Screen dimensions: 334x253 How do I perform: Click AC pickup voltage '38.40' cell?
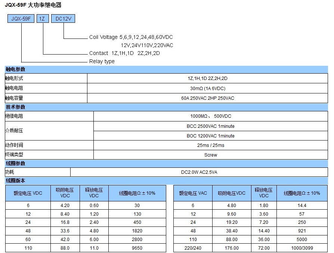coord(232,231)
